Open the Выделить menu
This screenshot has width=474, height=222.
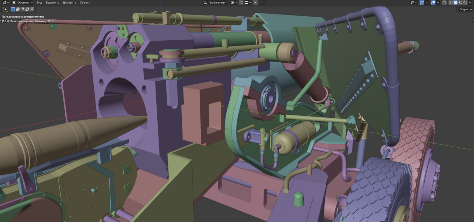[x=52, y=3]
